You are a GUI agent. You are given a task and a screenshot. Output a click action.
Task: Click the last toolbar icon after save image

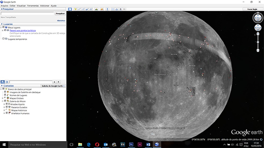124,9
